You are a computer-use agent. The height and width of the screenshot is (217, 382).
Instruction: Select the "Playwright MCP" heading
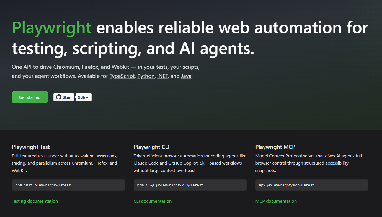(x=275, y=147)
